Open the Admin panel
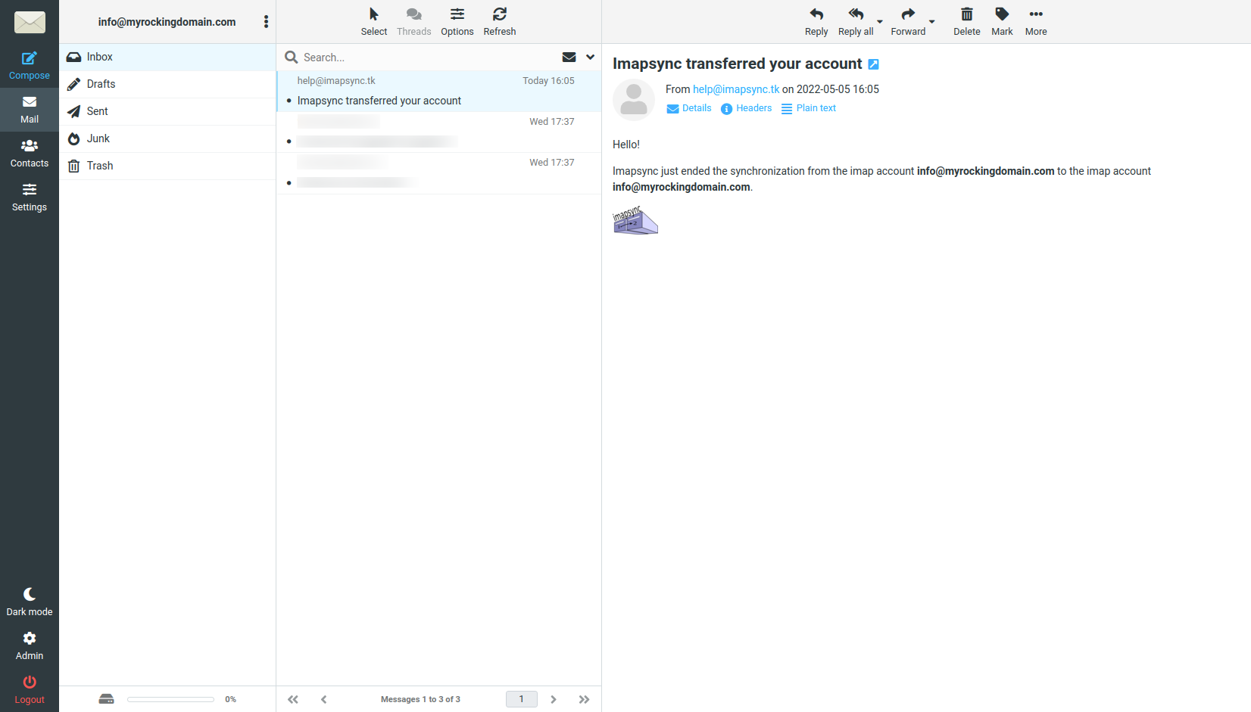Image resolution: width=1251 pixels, height=712 pixels. [30, 646]
